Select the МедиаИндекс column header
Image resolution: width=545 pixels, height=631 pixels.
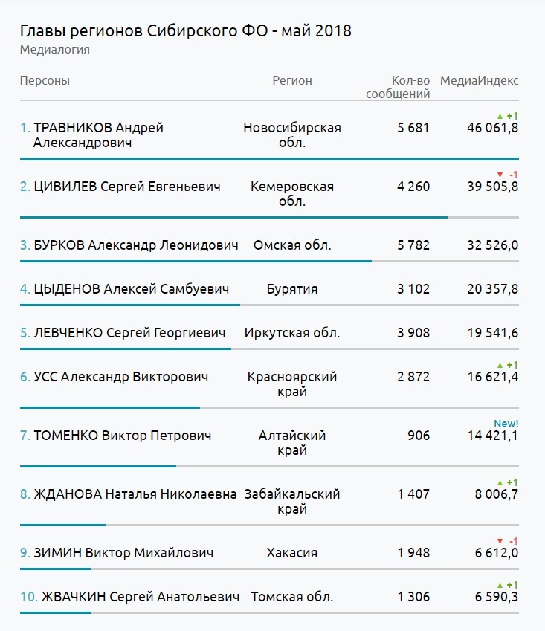479,80
